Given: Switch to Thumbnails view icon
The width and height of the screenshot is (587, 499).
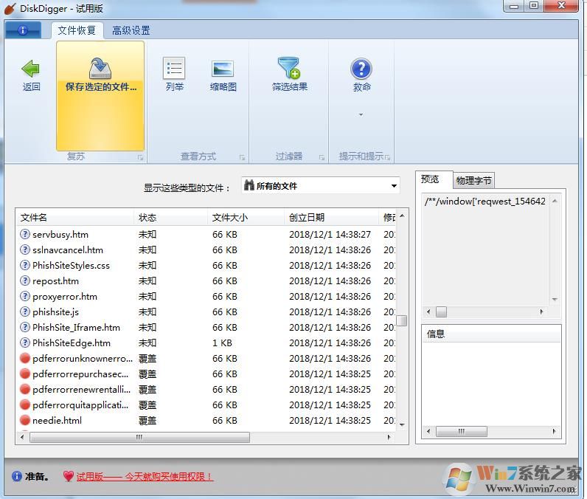Looking at the screenshot, I should click(x=223, y=69).
